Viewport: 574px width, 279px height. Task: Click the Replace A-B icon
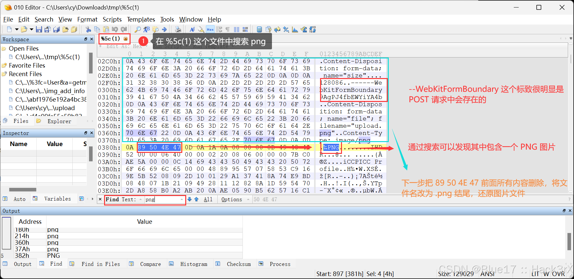click(x=147, y=29)
